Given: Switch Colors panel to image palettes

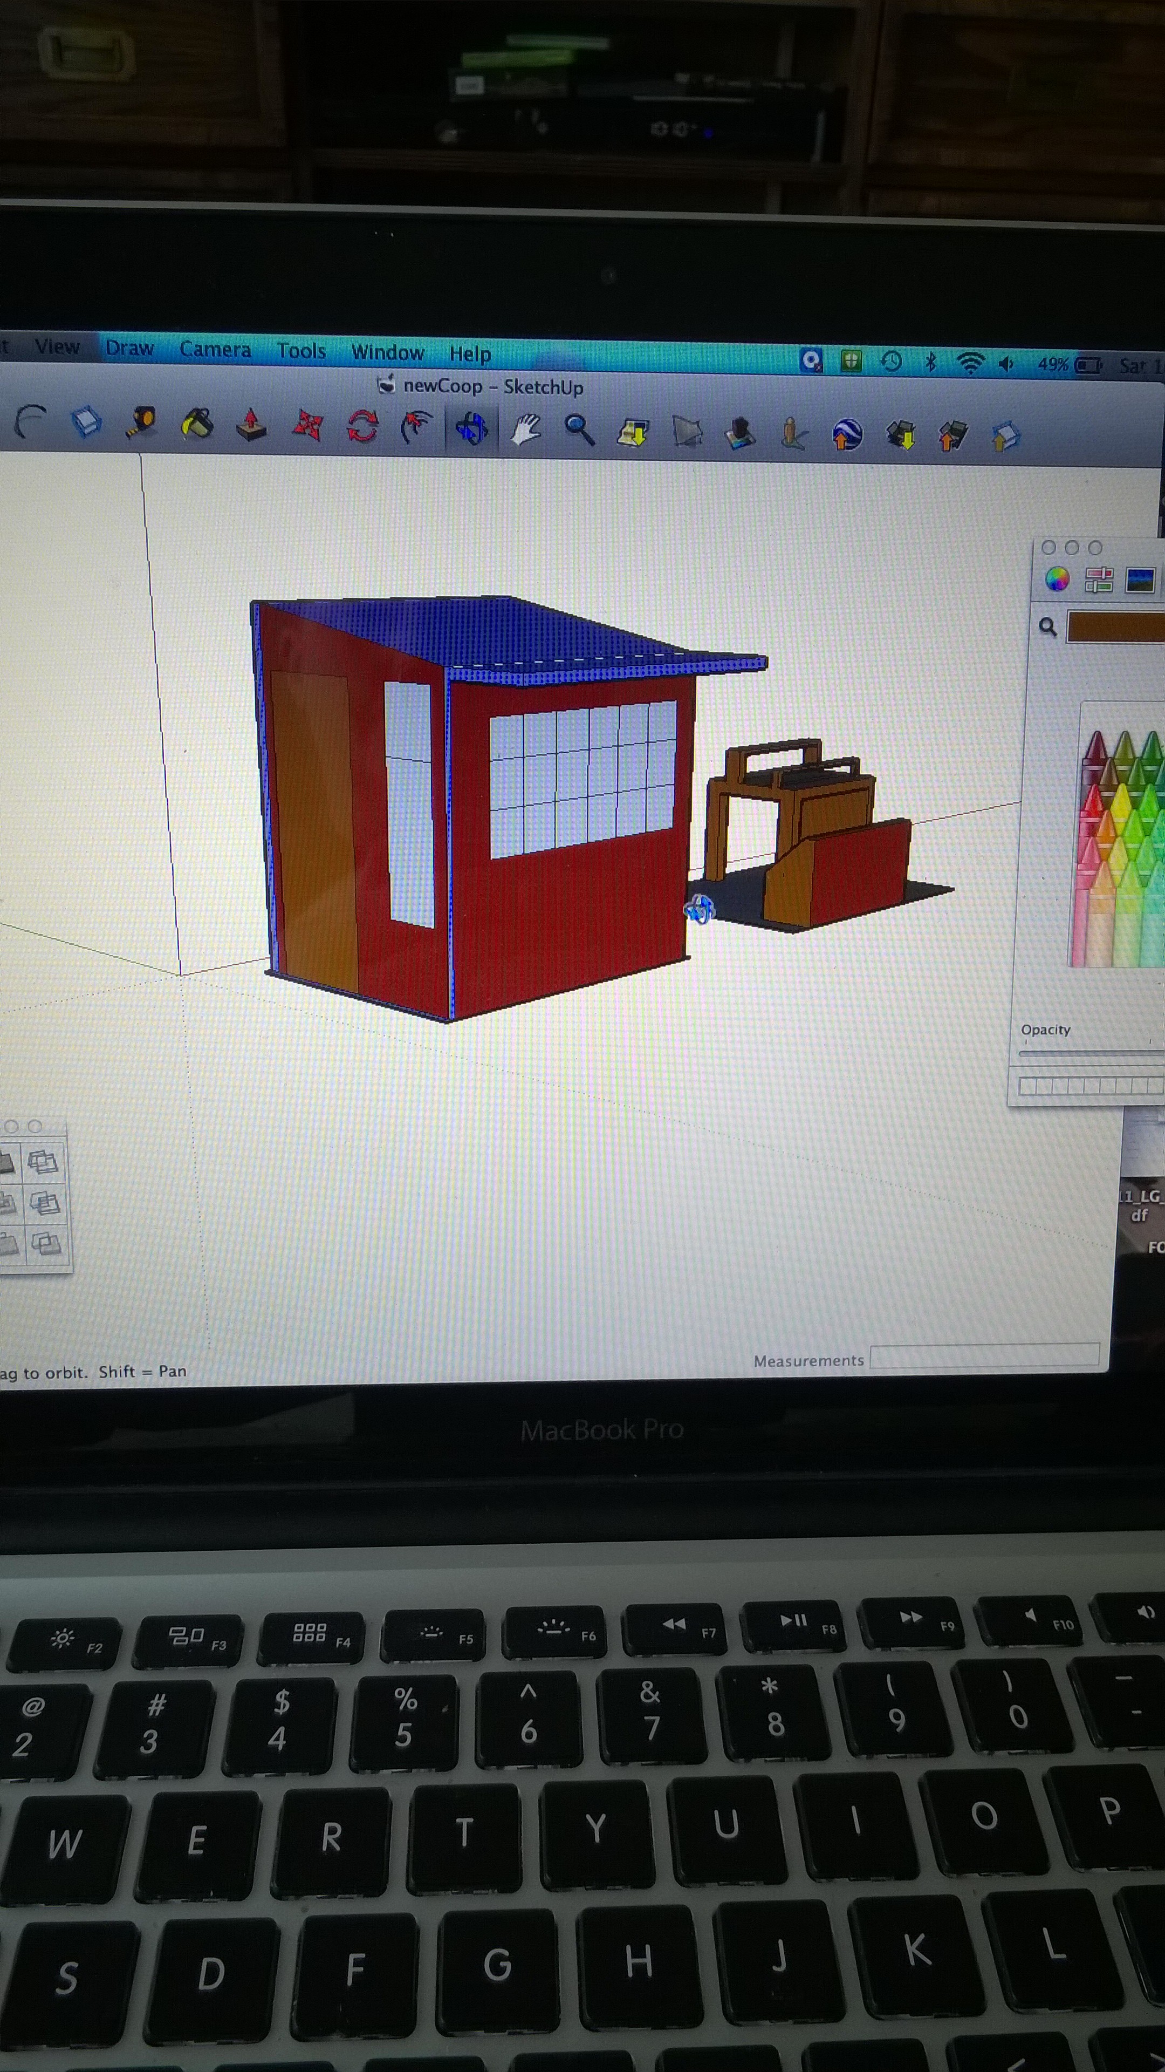Looking at the screenshot, I should [1140, 580].
